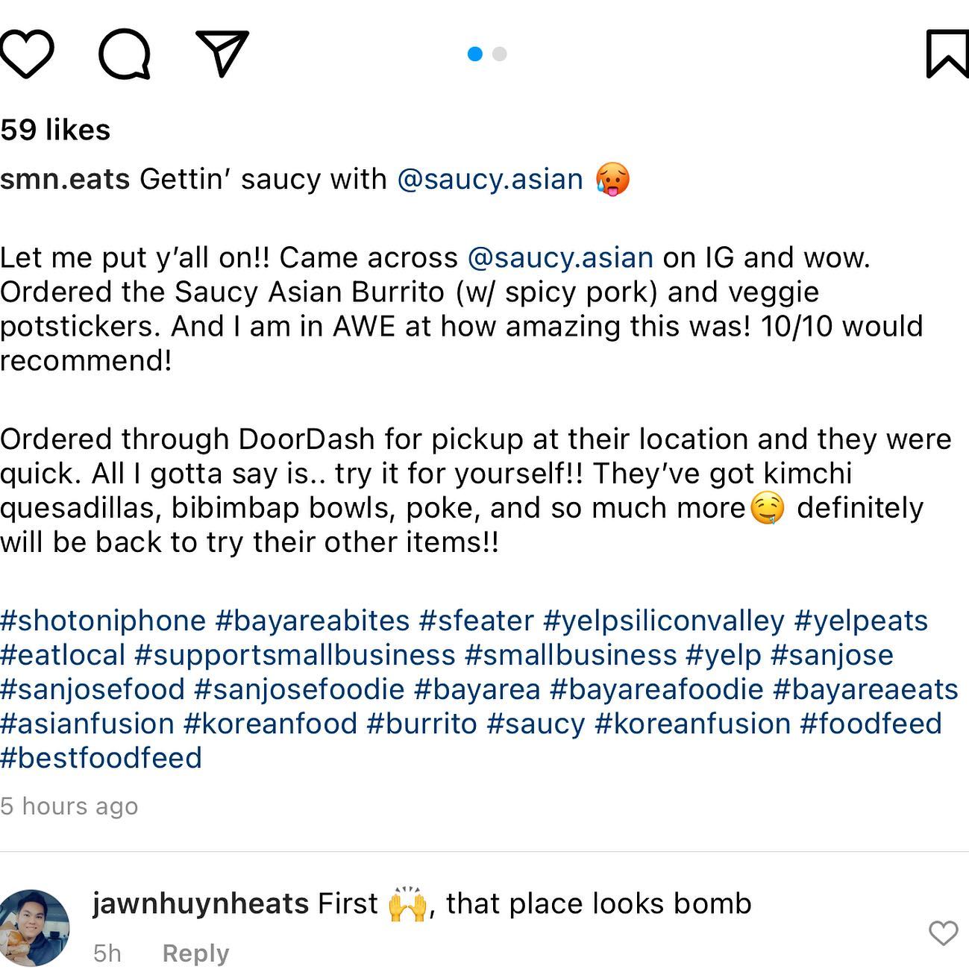The width and height of the screenshot is (969, 969).
Task: Tap @saucy.asian mention before "on IG"
Action: pos(560,257)
